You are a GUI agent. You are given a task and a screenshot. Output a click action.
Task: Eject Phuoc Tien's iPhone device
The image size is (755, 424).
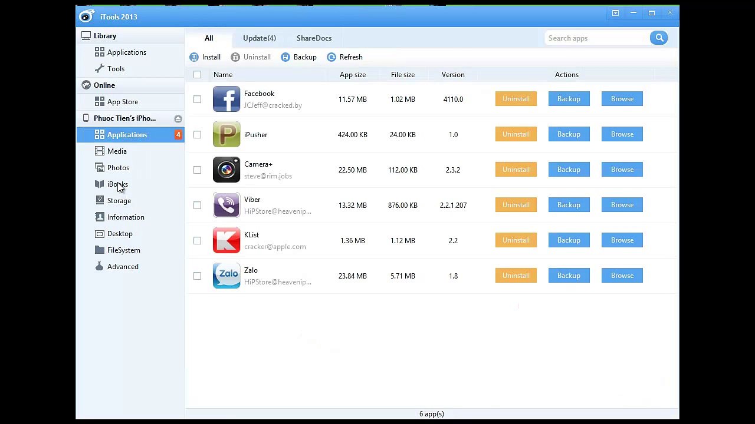178,119
